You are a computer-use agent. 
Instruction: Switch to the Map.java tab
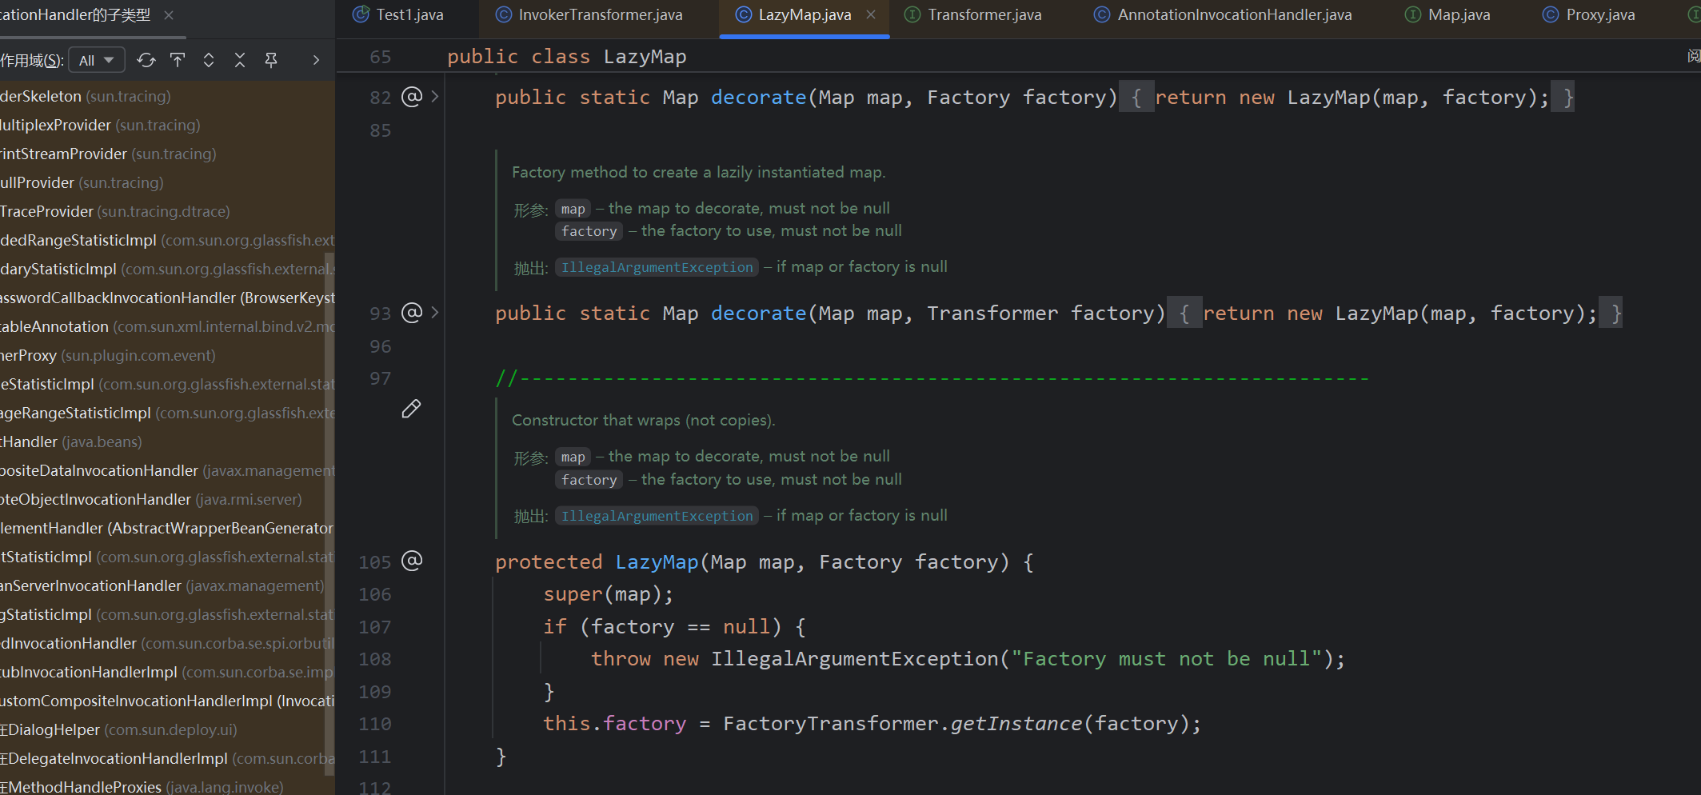pos(1448,15)
